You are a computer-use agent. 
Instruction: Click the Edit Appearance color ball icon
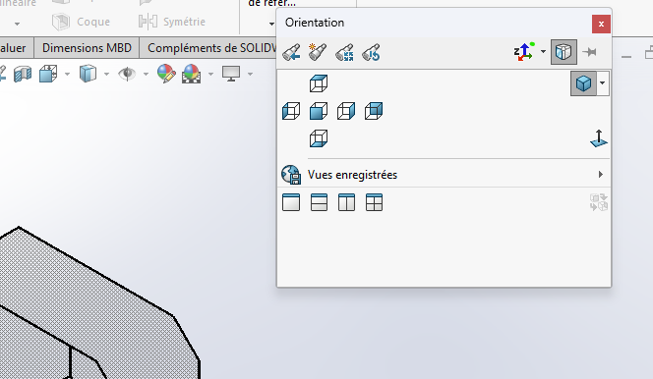point(166,74)
